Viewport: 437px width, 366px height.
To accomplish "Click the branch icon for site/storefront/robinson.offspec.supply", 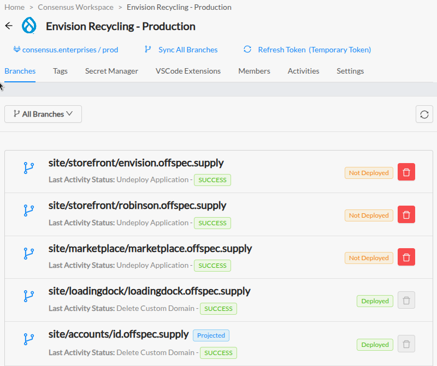I will point(29,211).
